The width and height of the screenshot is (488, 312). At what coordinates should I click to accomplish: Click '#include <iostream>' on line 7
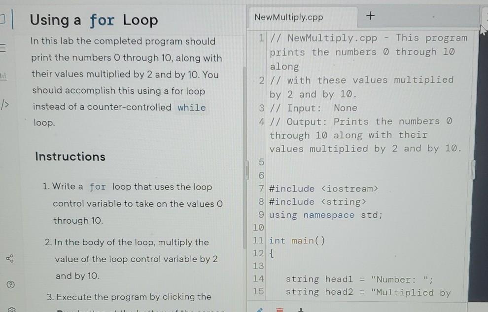coord(323,189)
